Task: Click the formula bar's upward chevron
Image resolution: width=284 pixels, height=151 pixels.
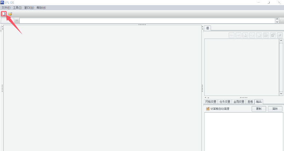Action: [x=277, y=19]
